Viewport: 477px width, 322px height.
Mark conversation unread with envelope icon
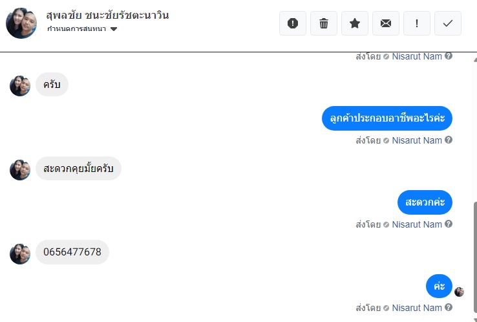coord(386,23)
